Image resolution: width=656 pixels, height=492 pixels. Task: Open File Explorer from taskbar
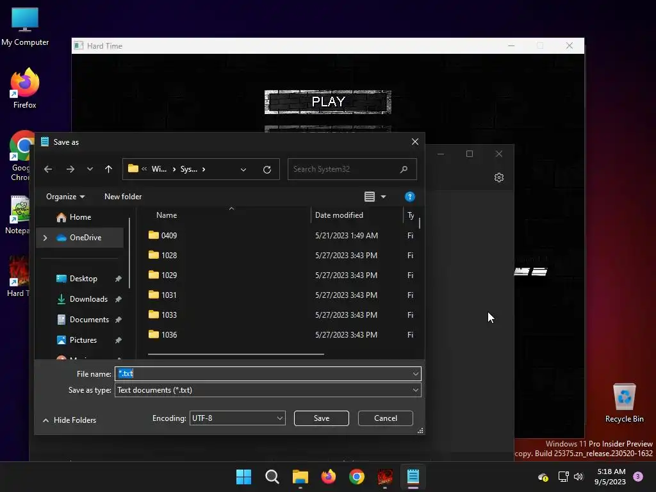click(x=300, y=477)
